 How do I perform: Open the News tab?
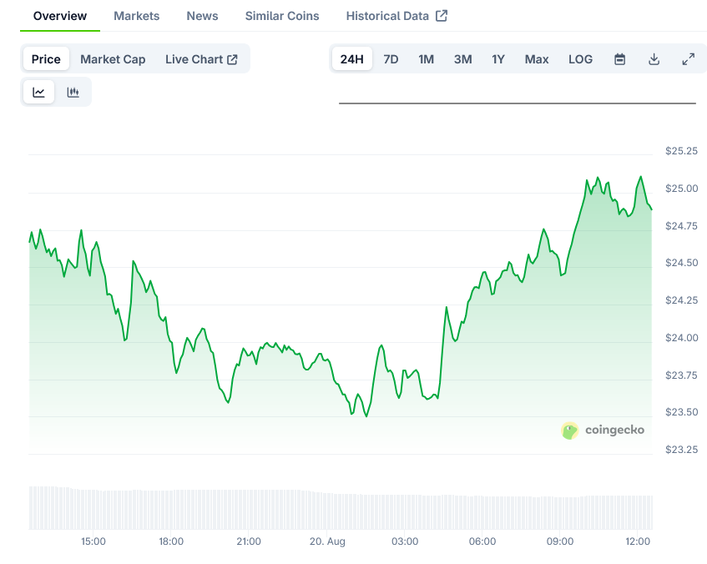point(202,16)
